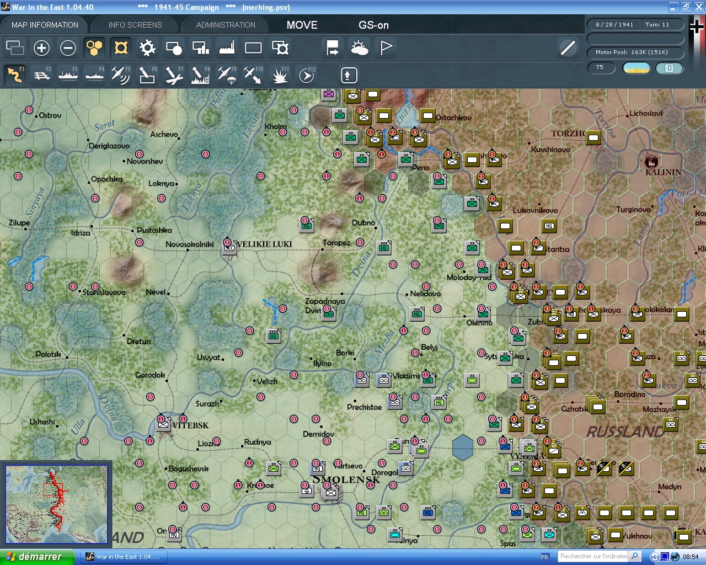Screen dimensions: 706x565
Task: Click the blue water hex west of Vyazma
Action: tap(463, 447)
